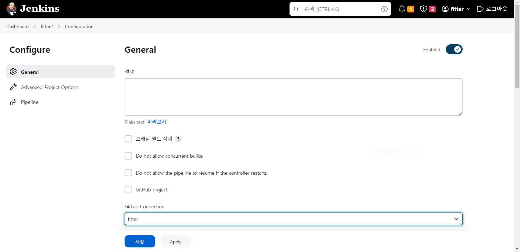Click scrollbar up arrow

coord(517,2)
